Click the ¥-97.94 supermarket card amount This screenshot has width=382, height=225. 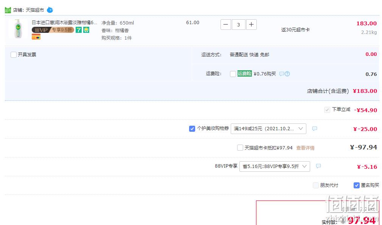[x=363, y=147]
